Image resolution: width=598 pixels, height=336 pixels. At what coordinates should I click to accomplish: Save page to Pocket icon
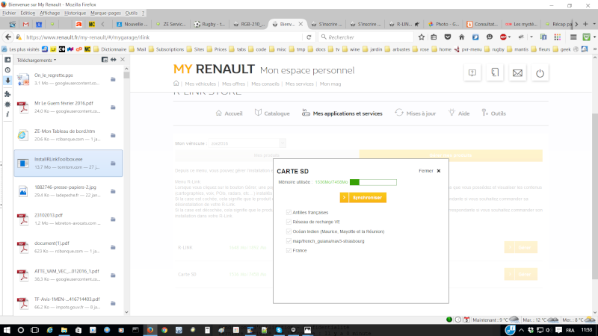[x=448, y=37]
